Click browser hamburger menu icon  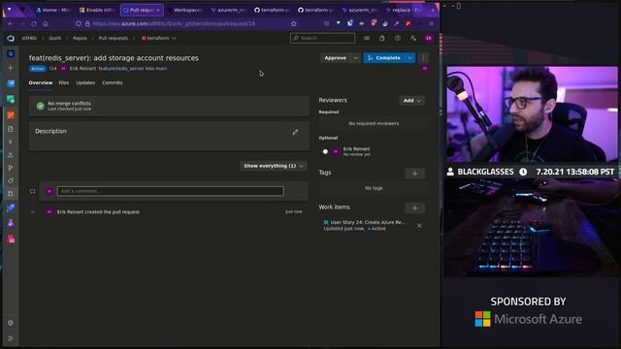[431, 23]
